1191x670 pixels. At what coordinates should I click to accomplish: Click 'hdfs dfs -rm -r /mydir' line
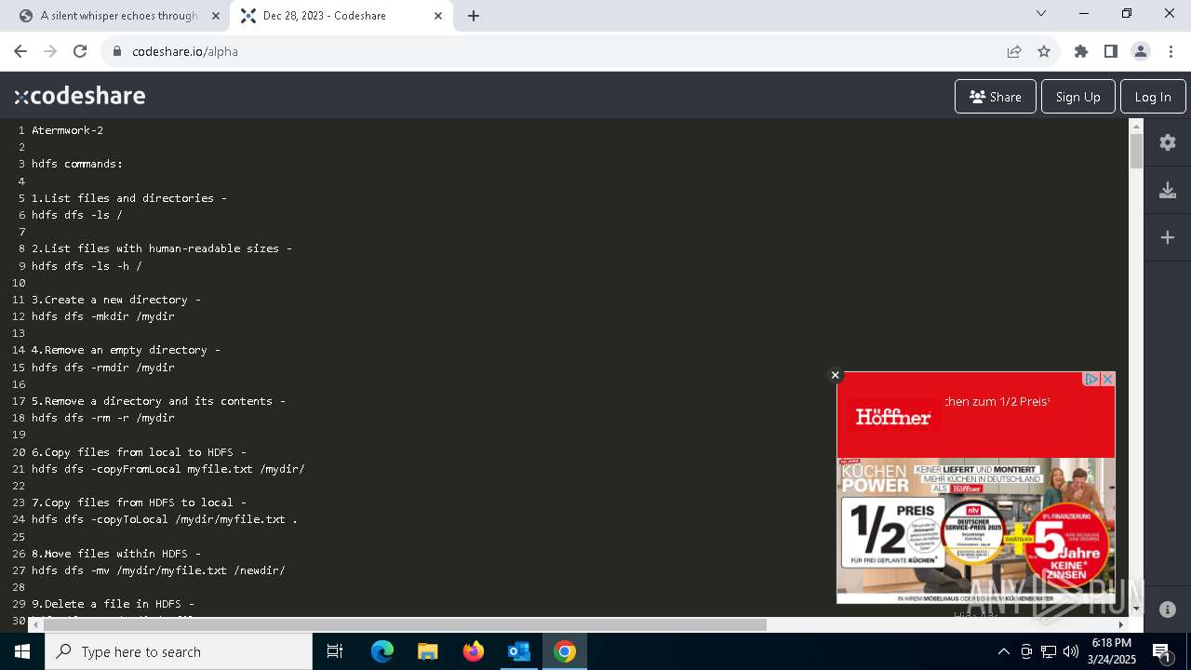[103, 418]
